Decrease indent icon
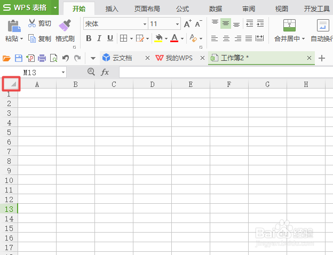The image size is (333, 255). [249, 23]
